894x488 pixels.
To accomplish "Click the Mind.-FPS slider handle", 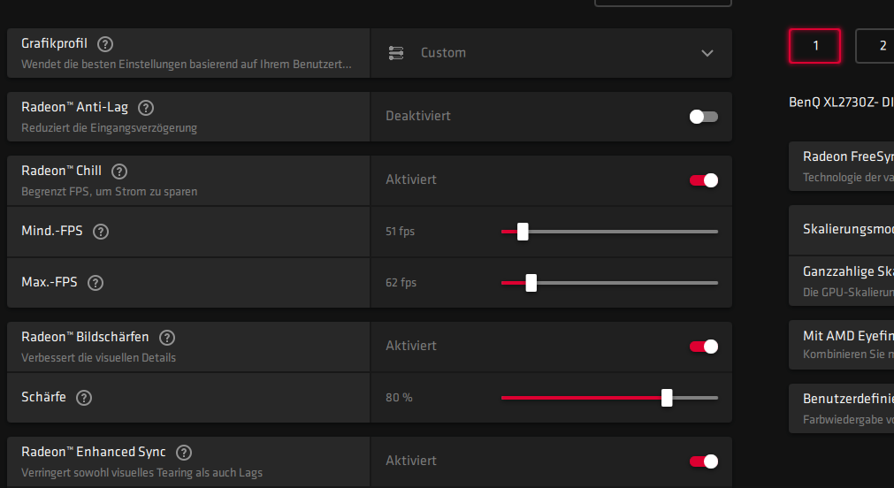I will click(523, 232).
